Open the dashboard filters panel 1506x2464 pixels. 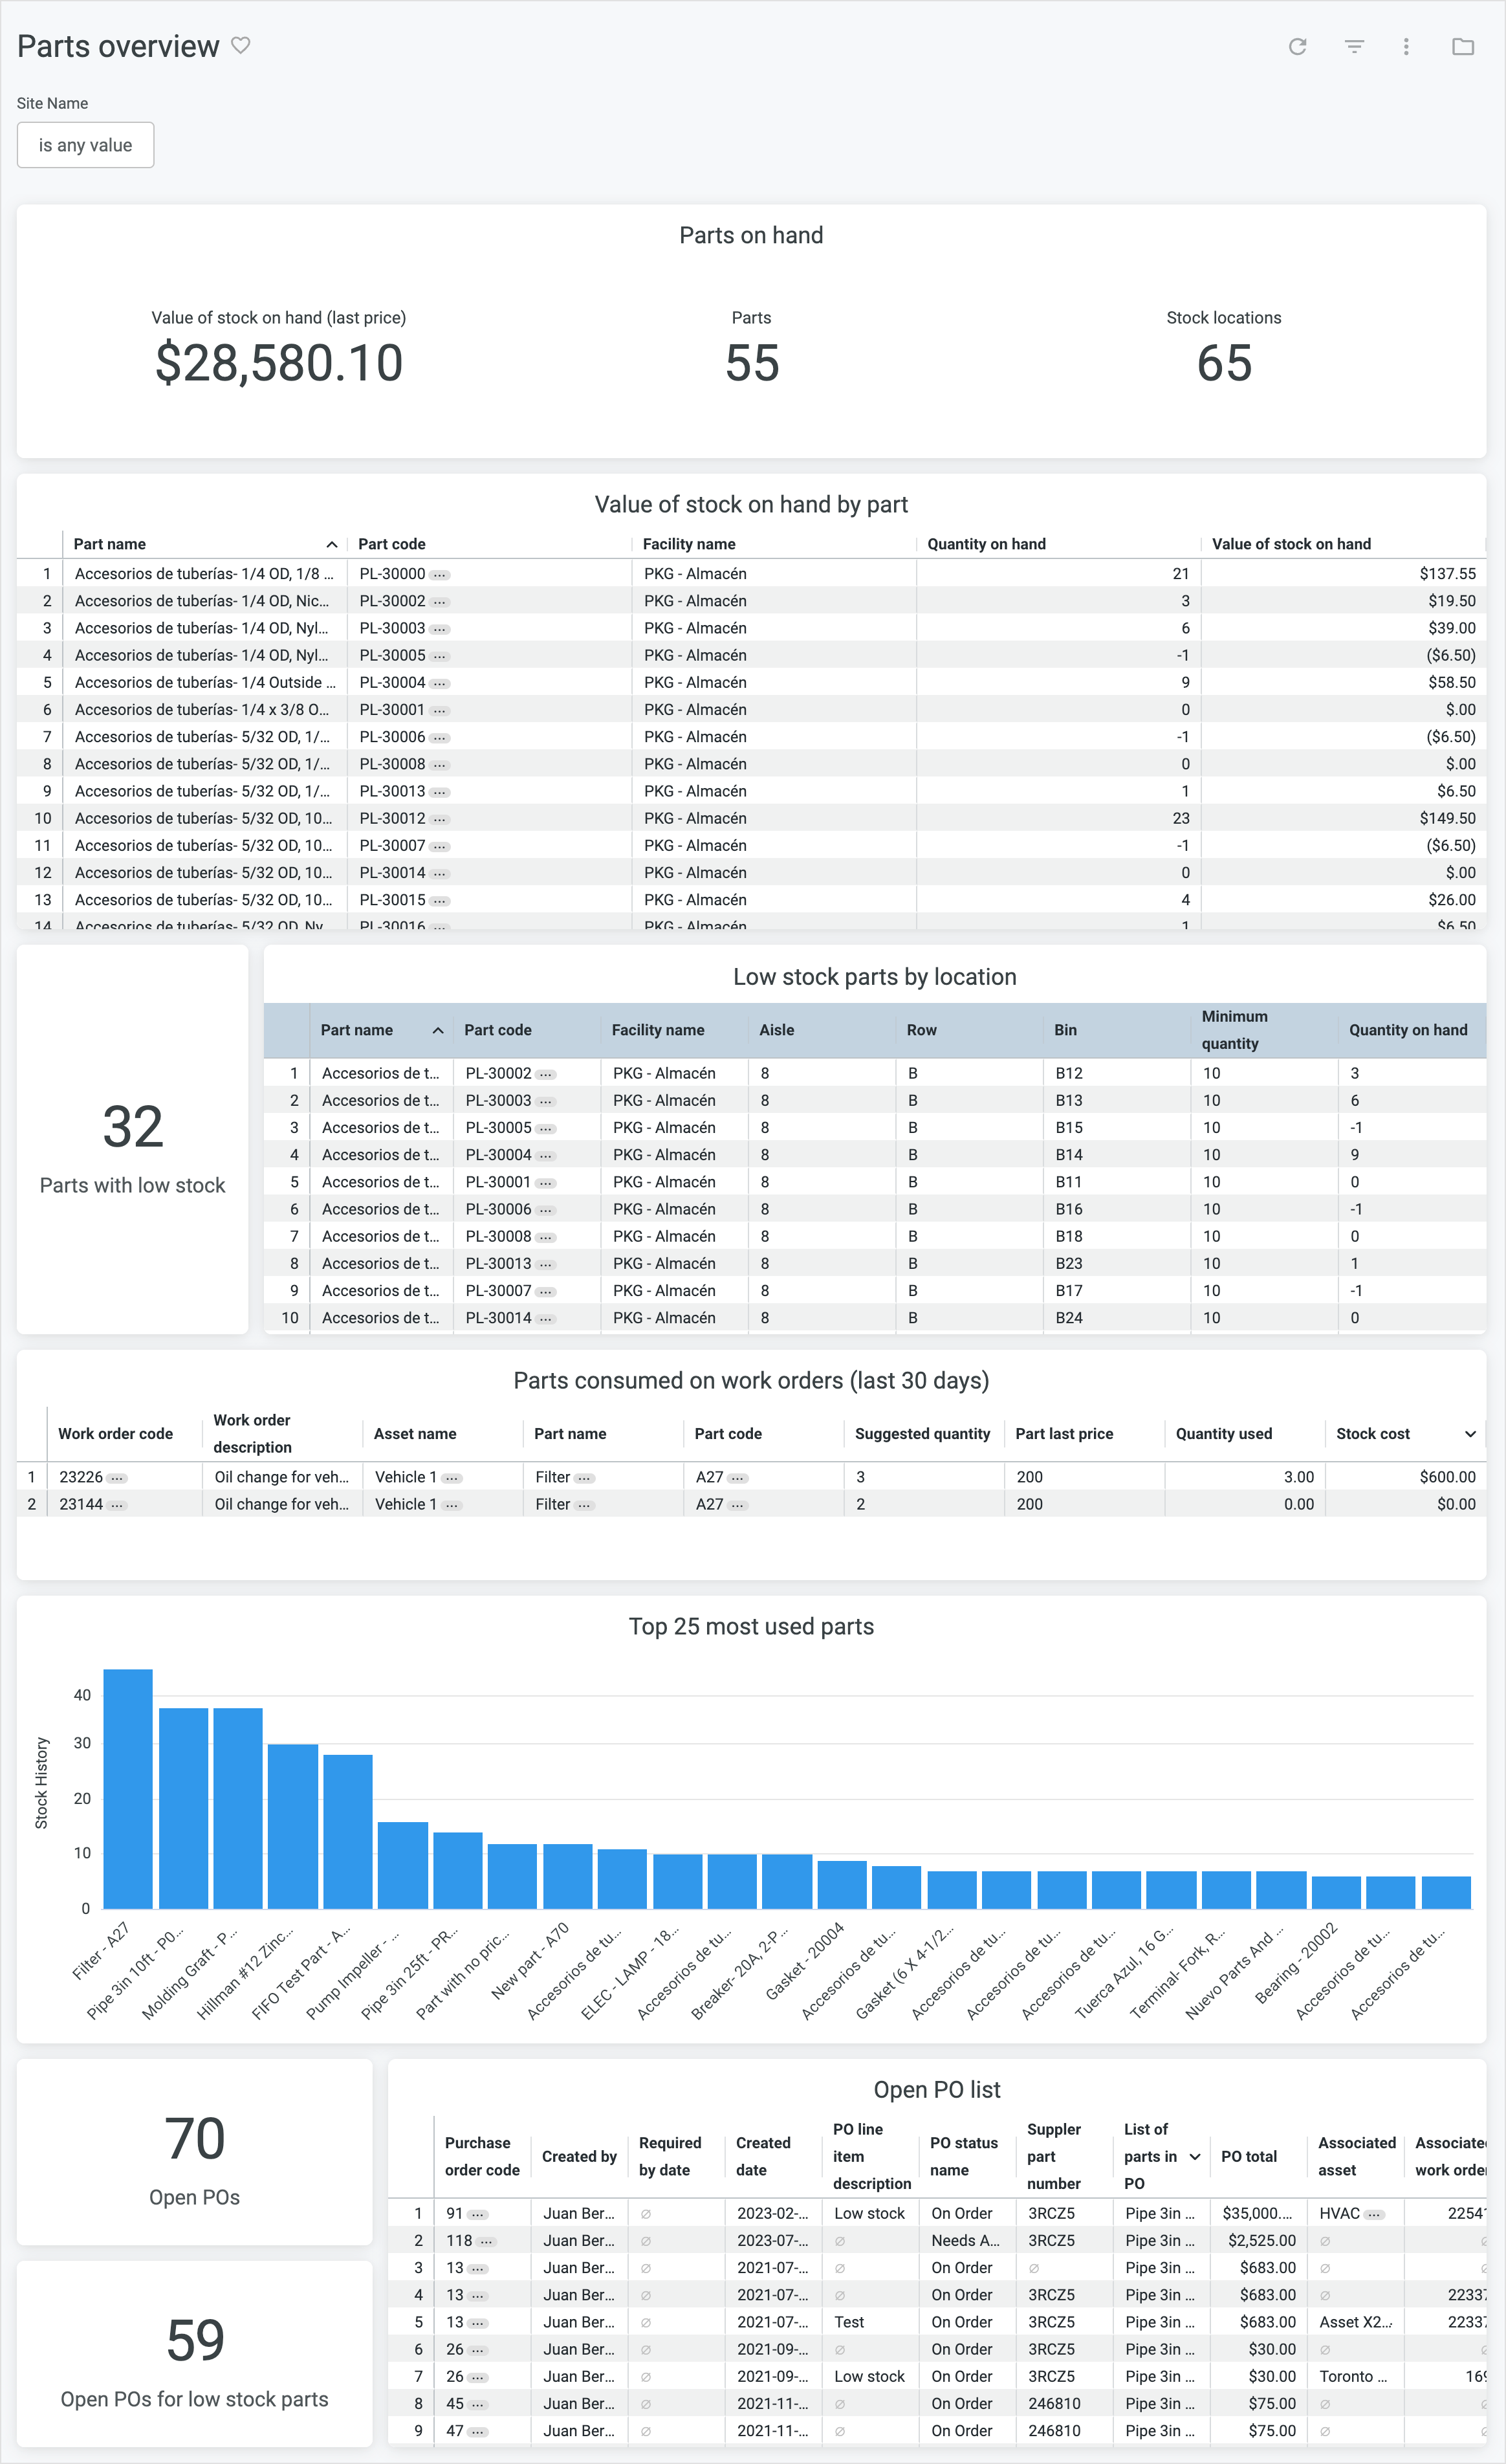[1355, 46]
